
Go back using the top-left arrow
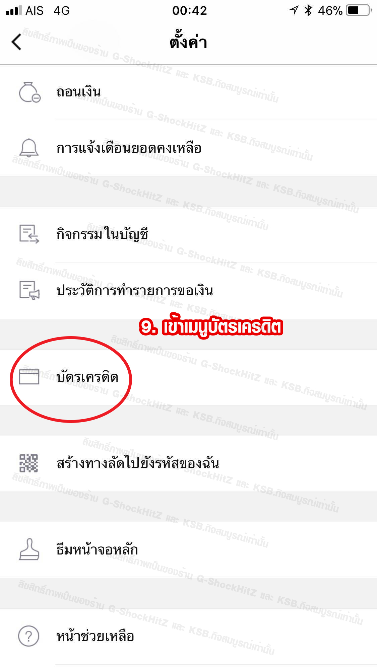coord(16,43)
